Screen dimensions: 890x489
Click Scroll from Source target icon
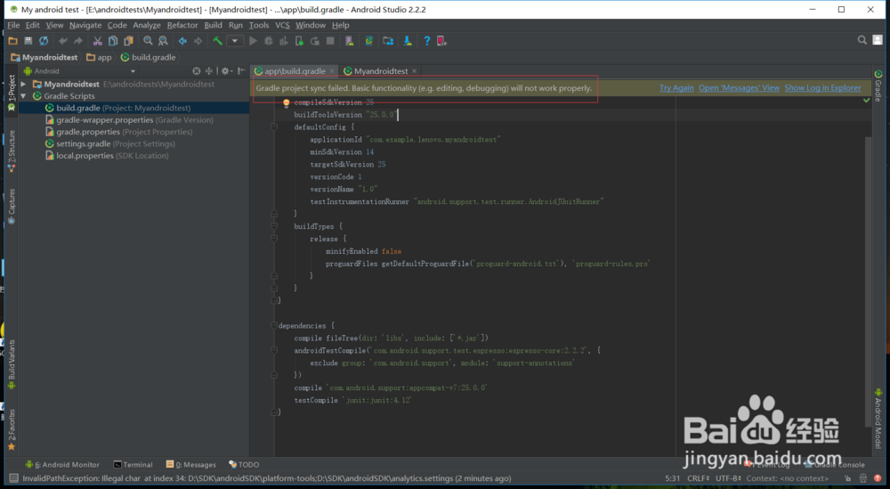pyautogui.click(x=197, y=71)
